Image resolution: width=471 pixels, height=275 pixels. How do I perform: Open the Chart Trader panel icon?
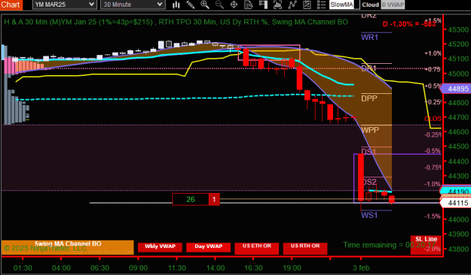263,5
